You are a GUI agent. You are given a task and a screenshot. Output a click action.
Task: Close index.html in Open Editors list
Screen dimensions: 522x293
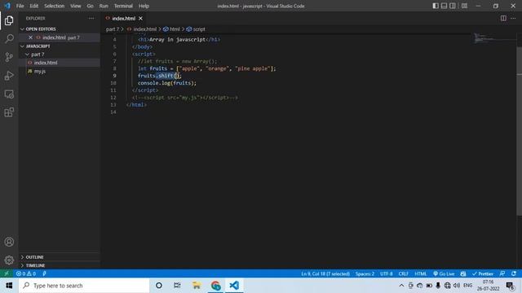(x=30, y=37)
